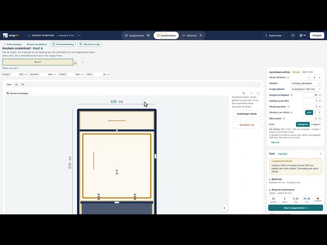Image resolution: width=327 pixels, height=245 pixels.
Task: Select compartment 1 in the cabinet drawing
Action: pyautogui.click(x=117, y=166)
